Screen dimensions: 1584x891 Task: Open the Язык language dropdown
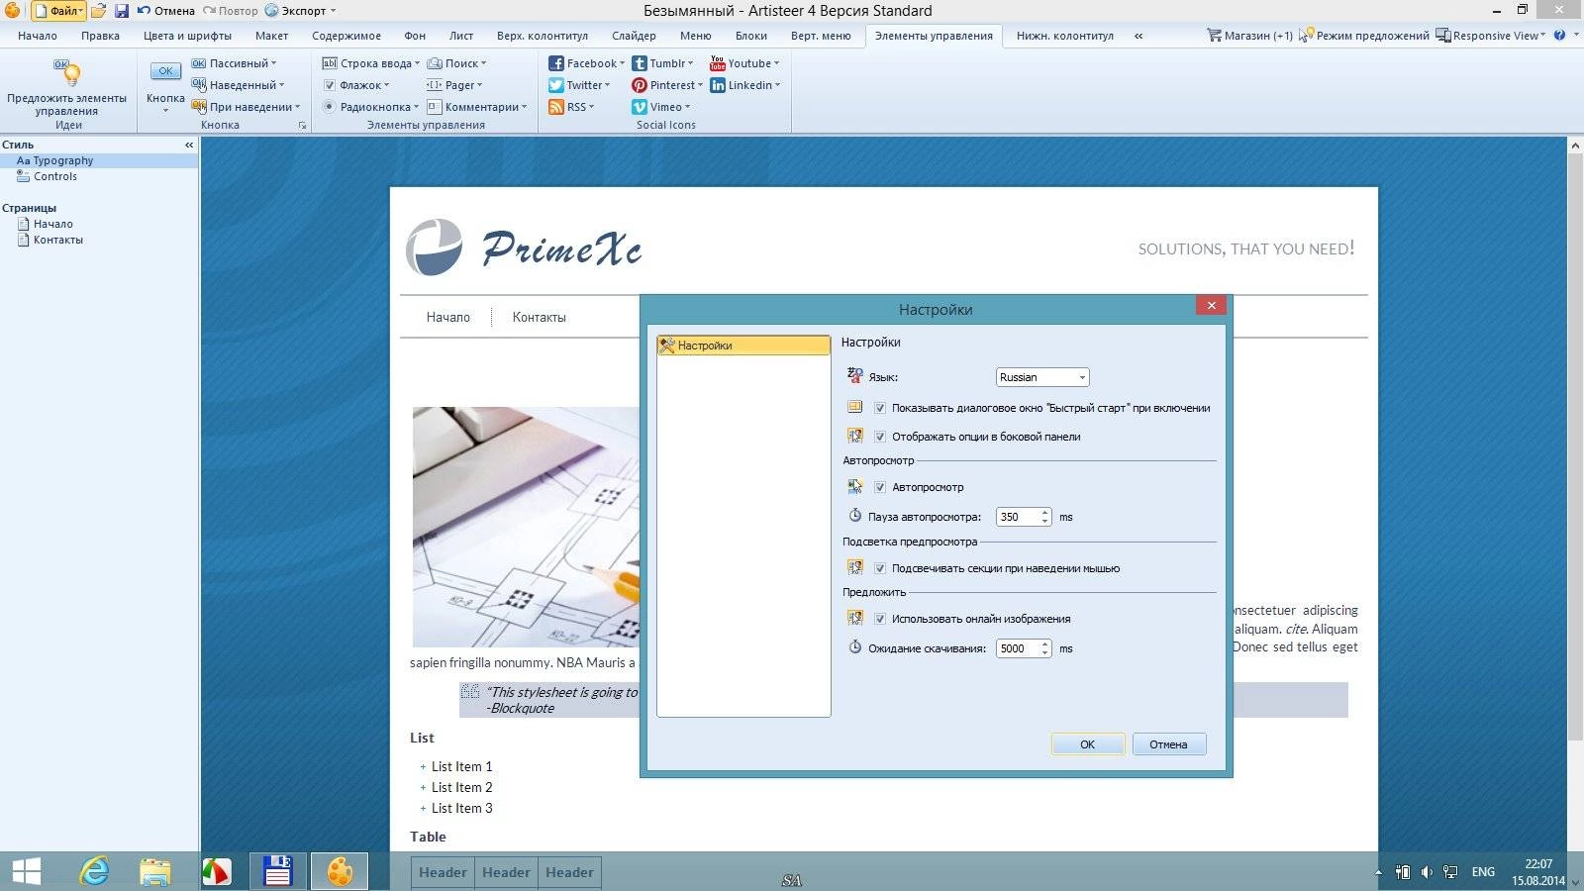(x=1042, y=377)
